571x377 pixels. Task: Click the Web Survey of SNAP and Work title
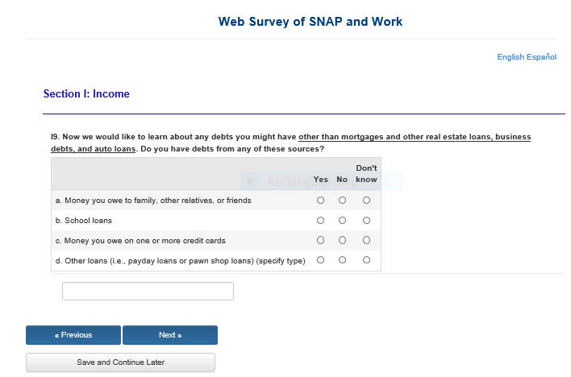tap(311, 22)
